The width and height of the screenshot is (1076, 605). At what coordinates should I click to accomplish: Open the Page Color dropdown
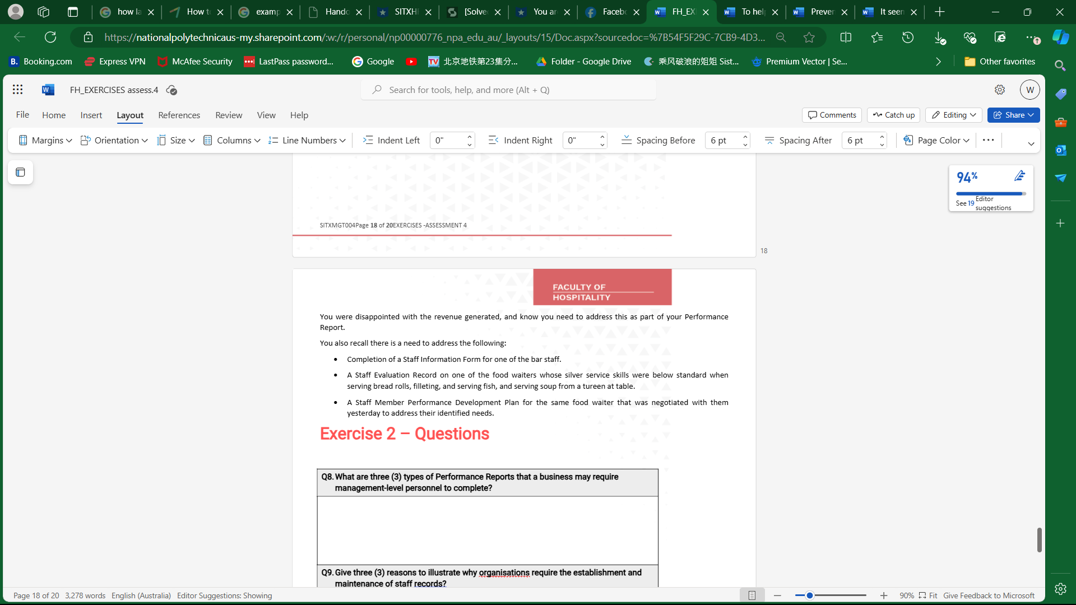(937, 141)
